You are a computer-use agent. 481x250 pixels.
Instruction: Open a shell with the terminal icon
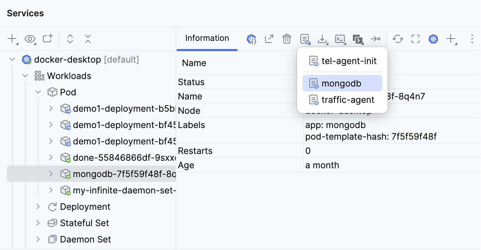click(340, 39)
